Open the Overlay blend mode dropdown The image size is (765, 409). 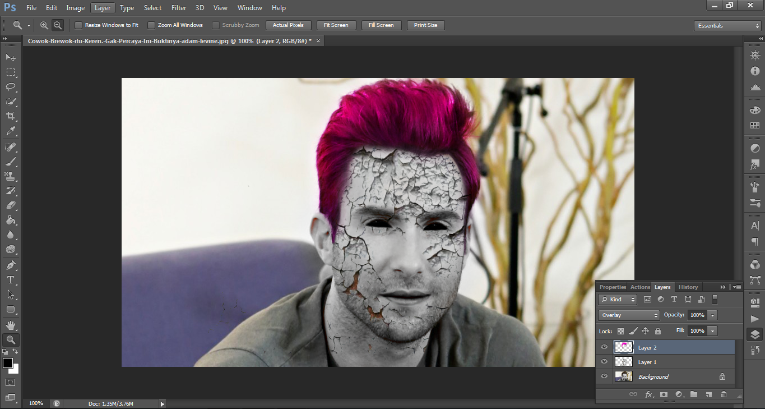point(629,315)
